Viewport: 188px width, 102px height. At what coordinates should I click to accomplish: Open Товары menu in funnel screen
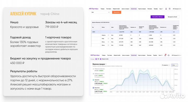click(x=104, y=55)
